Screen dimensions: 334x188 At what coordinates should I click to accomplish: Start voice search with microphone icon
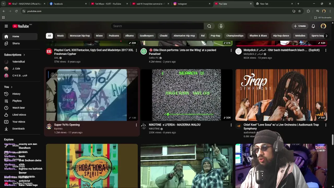(221, 26)
